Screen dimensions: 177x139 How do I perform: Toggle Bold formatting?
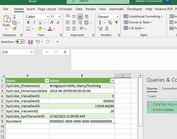(28, 23)
